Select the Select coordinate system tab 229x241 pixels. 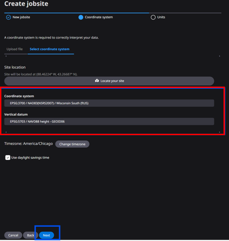(x=49, y=49)
